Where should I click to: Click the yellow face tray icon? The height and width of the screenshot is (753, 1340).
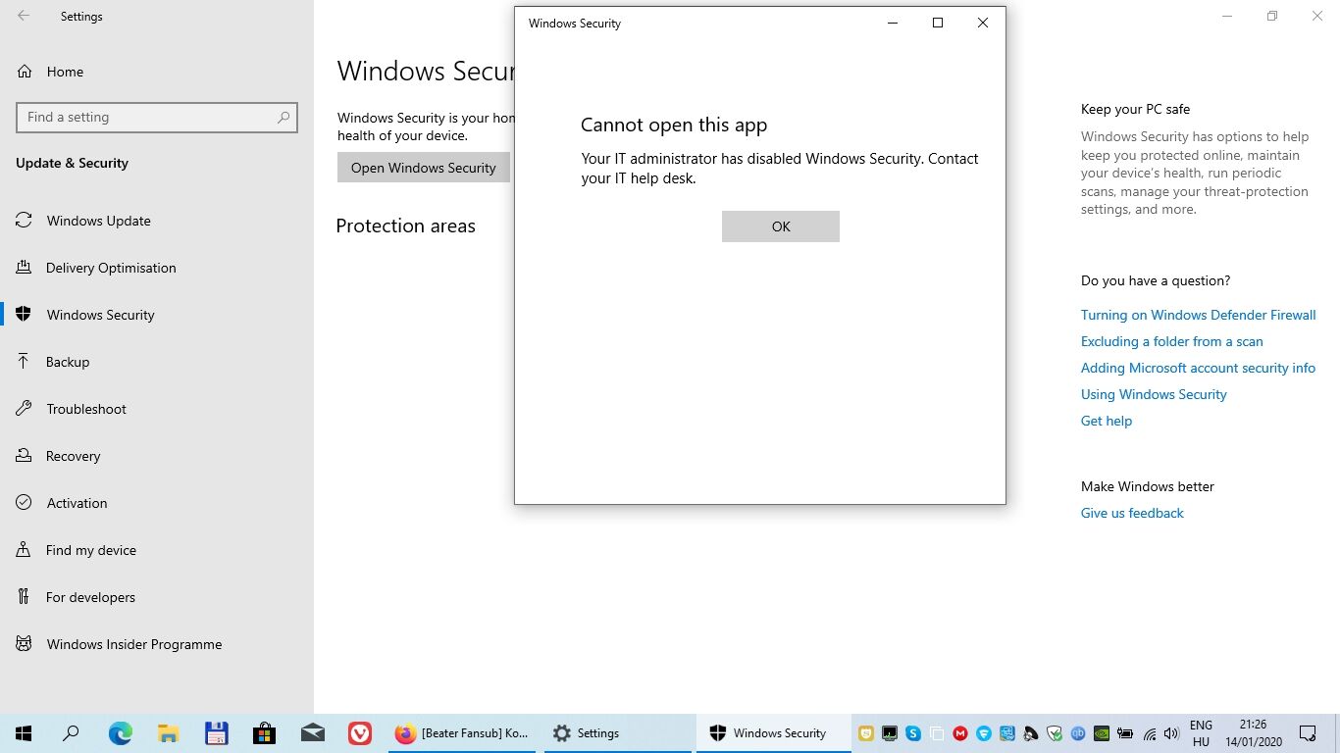[866, 733]
